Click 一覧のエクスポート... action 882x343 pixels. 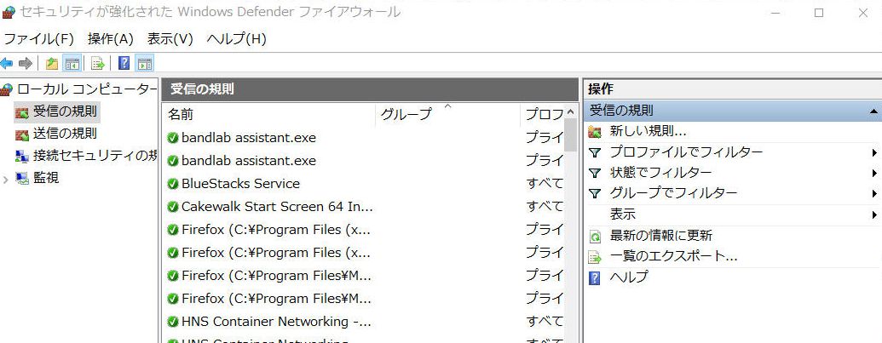coord(673,256)
